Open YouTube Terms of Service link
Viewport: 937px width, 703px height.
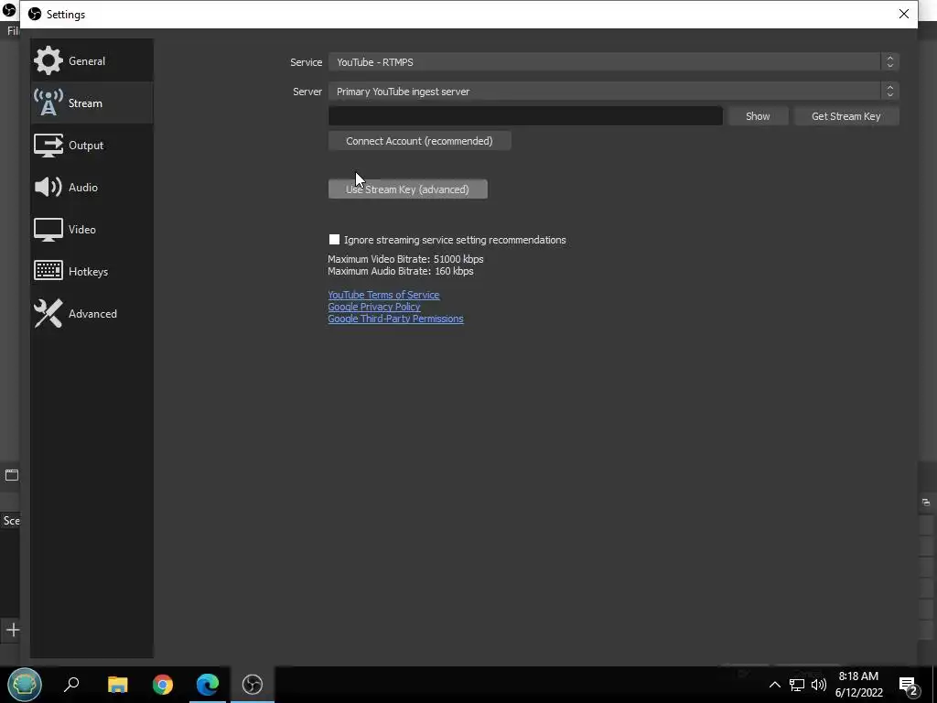[383, 295]
